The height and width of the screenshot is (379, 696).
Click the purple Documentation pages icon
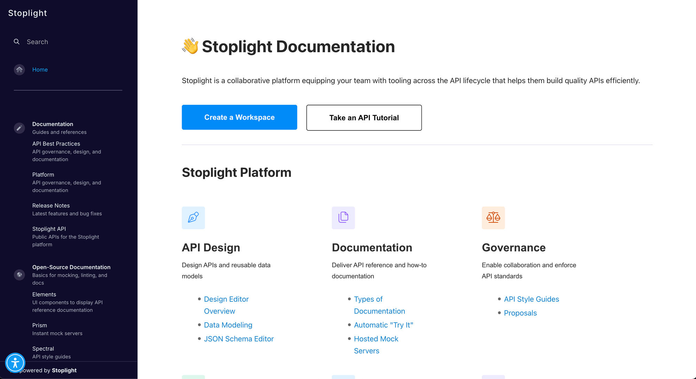tap(343, 218)
